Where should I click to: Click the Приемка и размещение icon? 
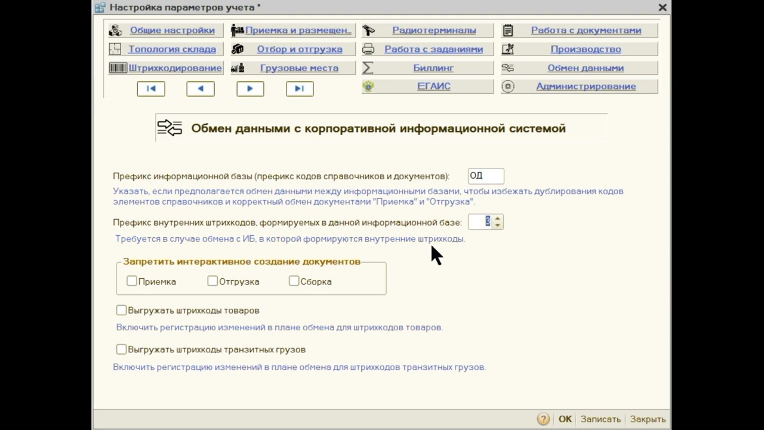point(238,30)
